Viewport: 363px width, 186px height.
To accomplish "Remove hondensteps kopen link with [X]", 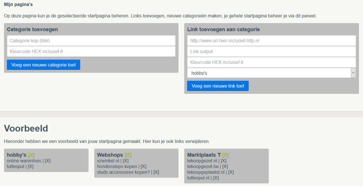I will (x=144, y=166).
